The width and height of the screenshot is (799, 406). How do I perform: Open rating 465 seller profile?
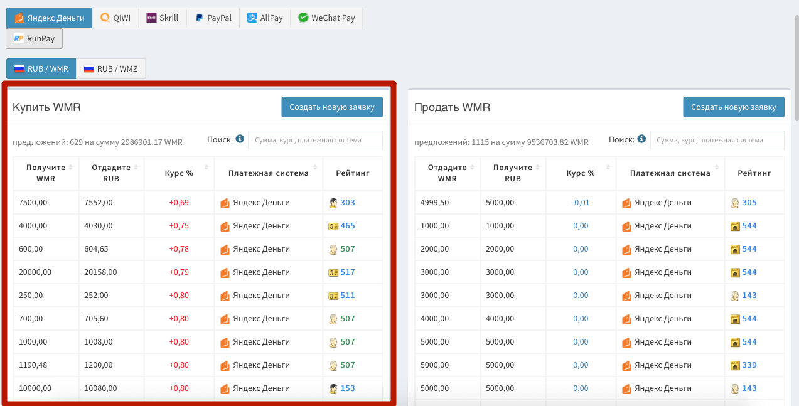click(348, 226)
